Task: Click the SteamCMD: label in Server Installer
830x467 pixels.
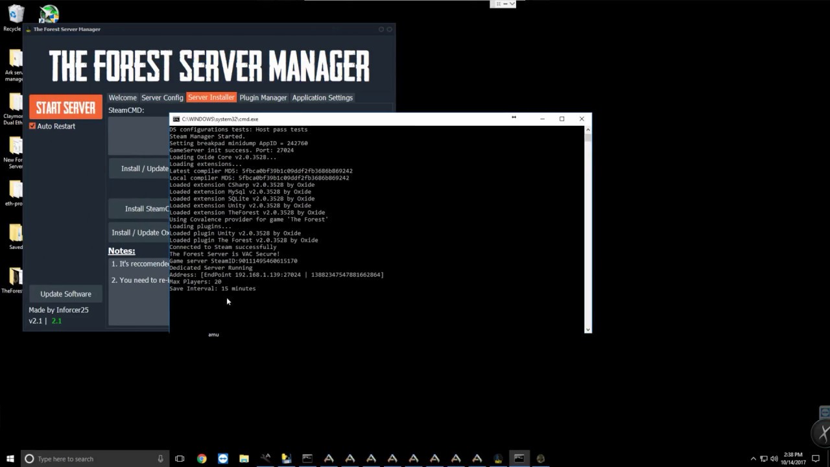Action: click(126, 110)
